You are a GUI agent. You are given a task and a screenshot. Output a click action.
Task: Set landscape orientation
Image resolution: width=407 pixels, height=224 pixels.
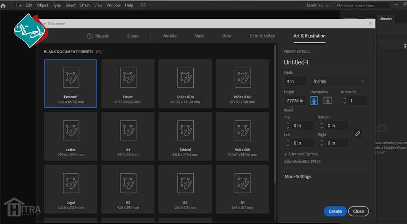pos(328,100)
